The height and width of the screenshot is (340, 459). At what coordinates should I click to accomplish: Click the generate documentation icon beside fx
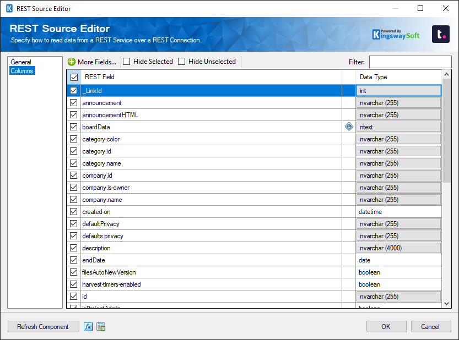[101, 327]
